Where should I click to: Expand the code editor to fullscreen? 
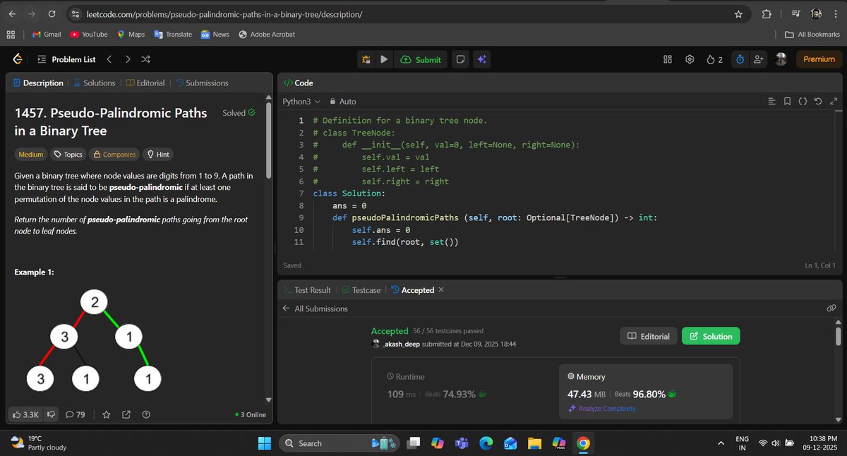click(x=833, y=102)
